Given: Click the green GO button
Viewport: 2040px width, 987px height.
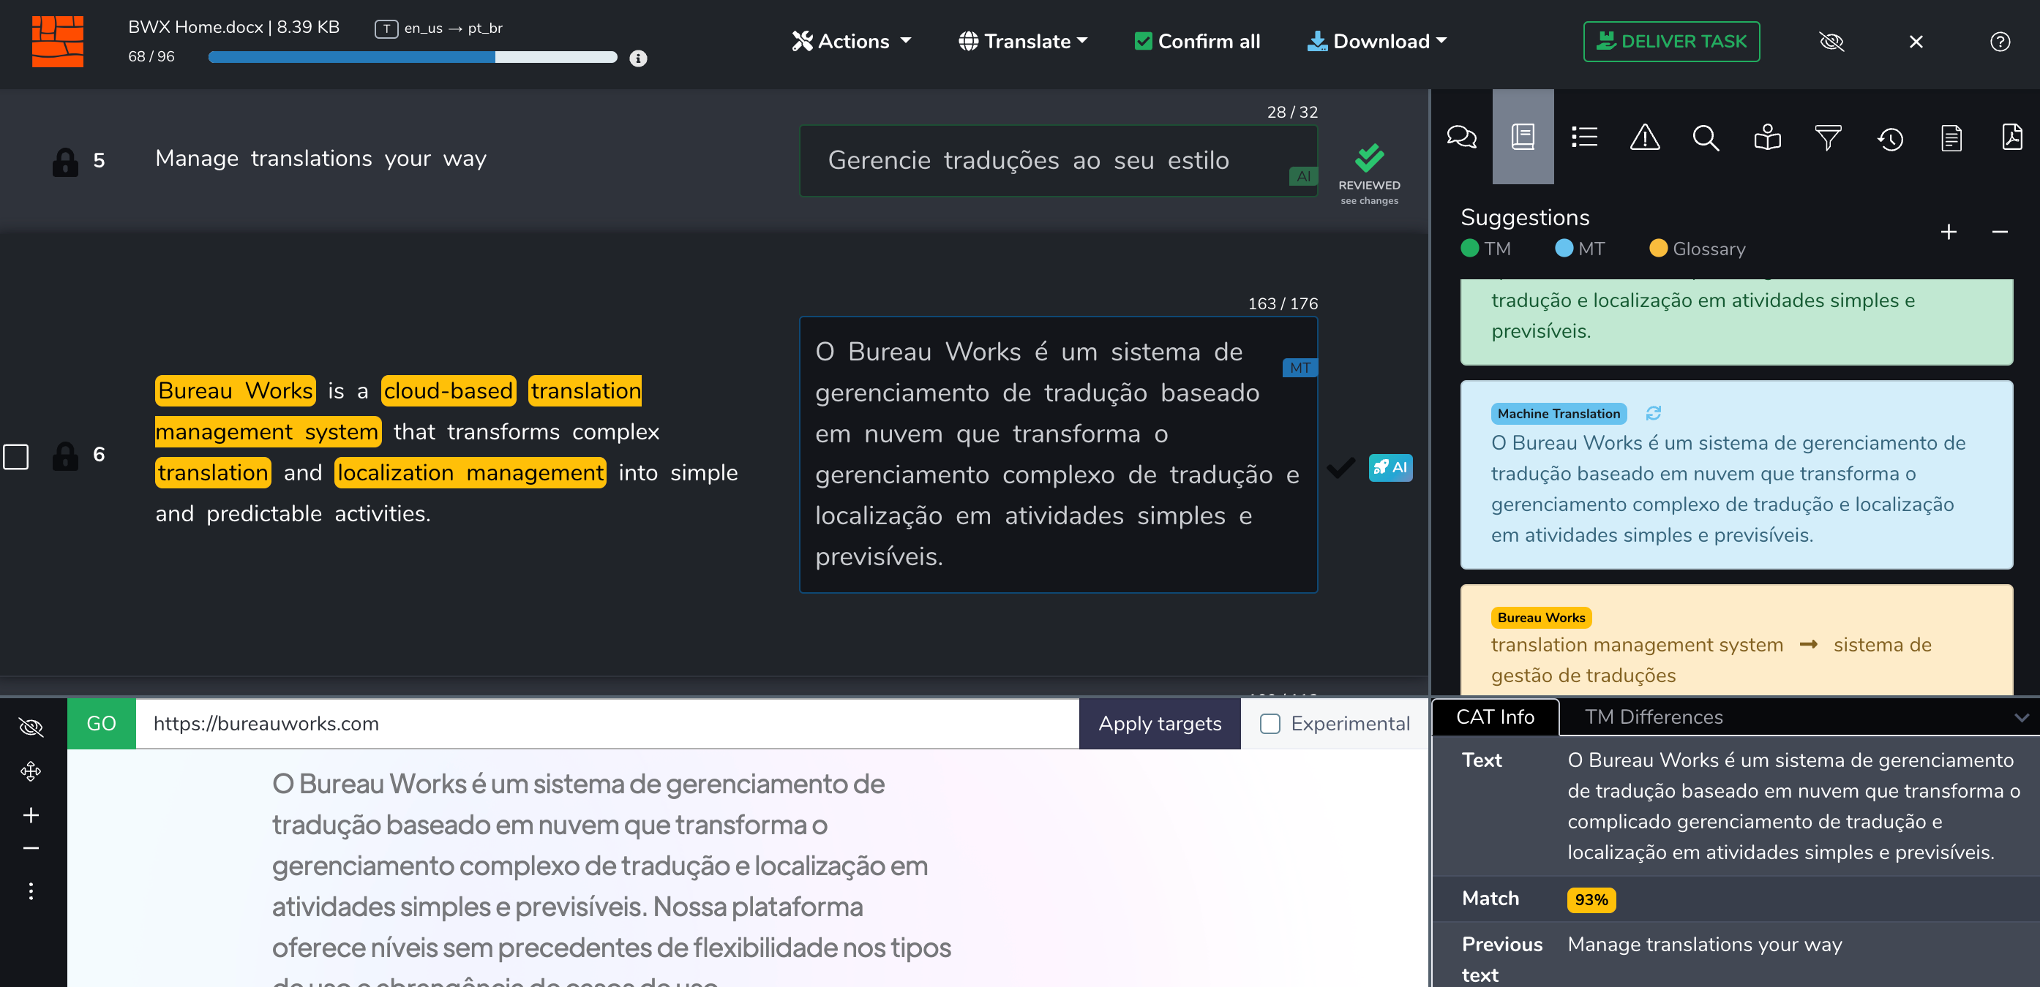Looking at the screenshot, I should (102, 723).
